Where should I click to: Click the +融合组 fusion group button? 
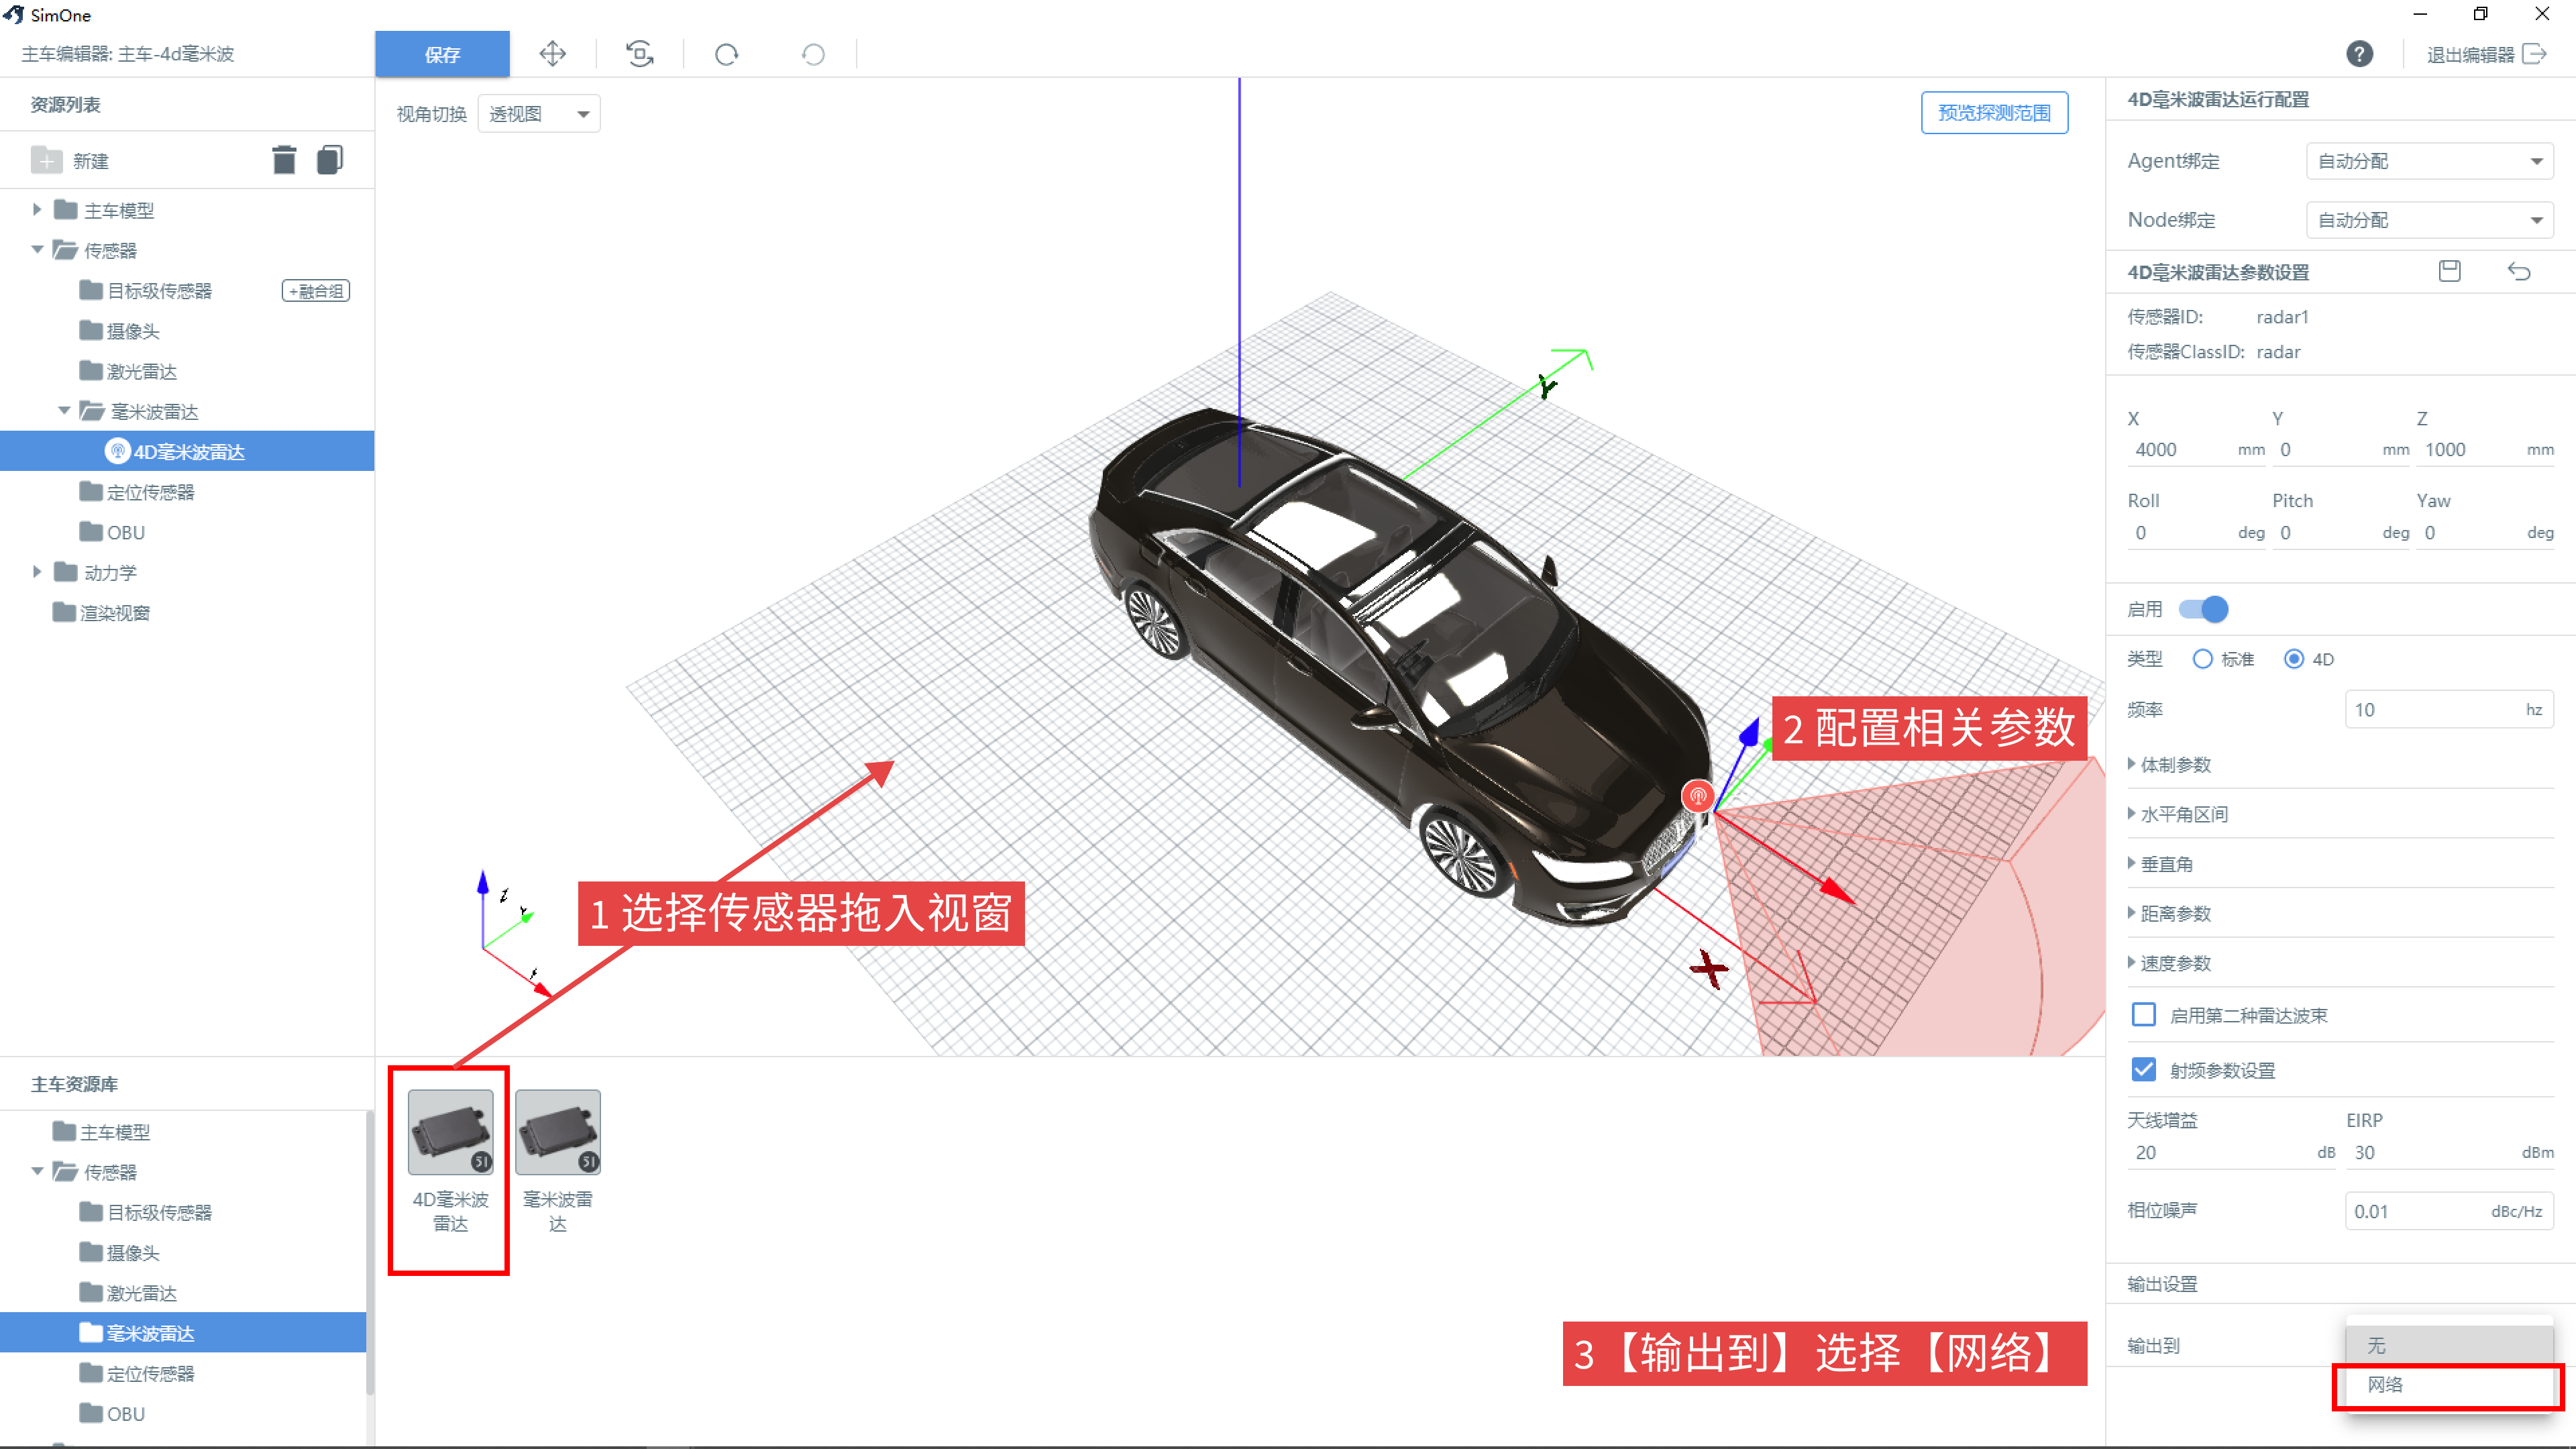point(316,291)
